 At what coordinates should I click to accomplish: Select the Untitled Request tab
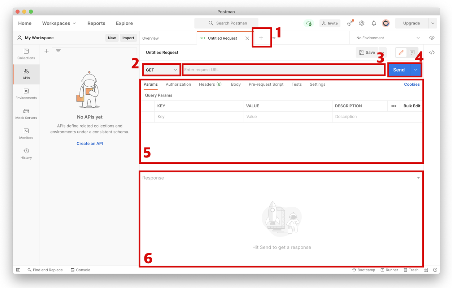[x=222, y=38]
